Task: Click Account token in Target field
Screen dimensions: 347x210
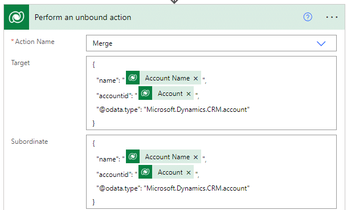Action: (170, 94)
